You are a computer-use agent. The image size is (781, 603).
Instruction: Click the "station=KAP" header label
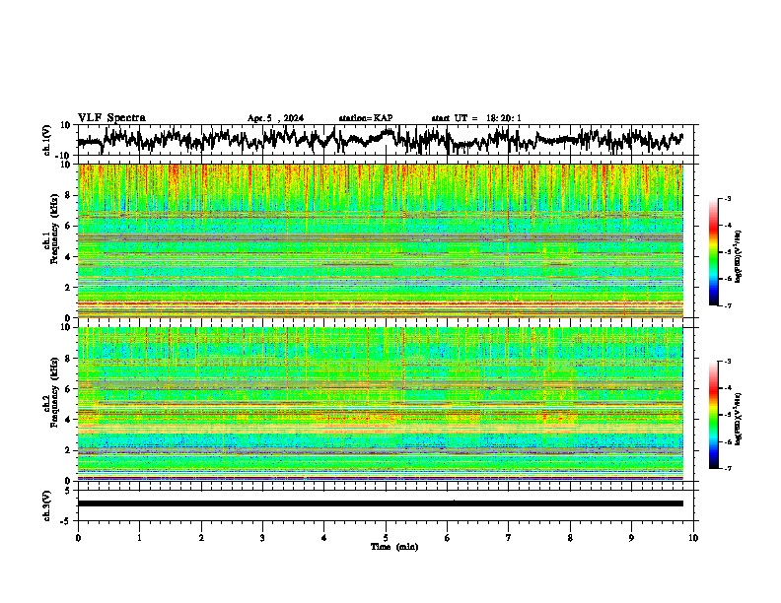click(x=366, y=118)
